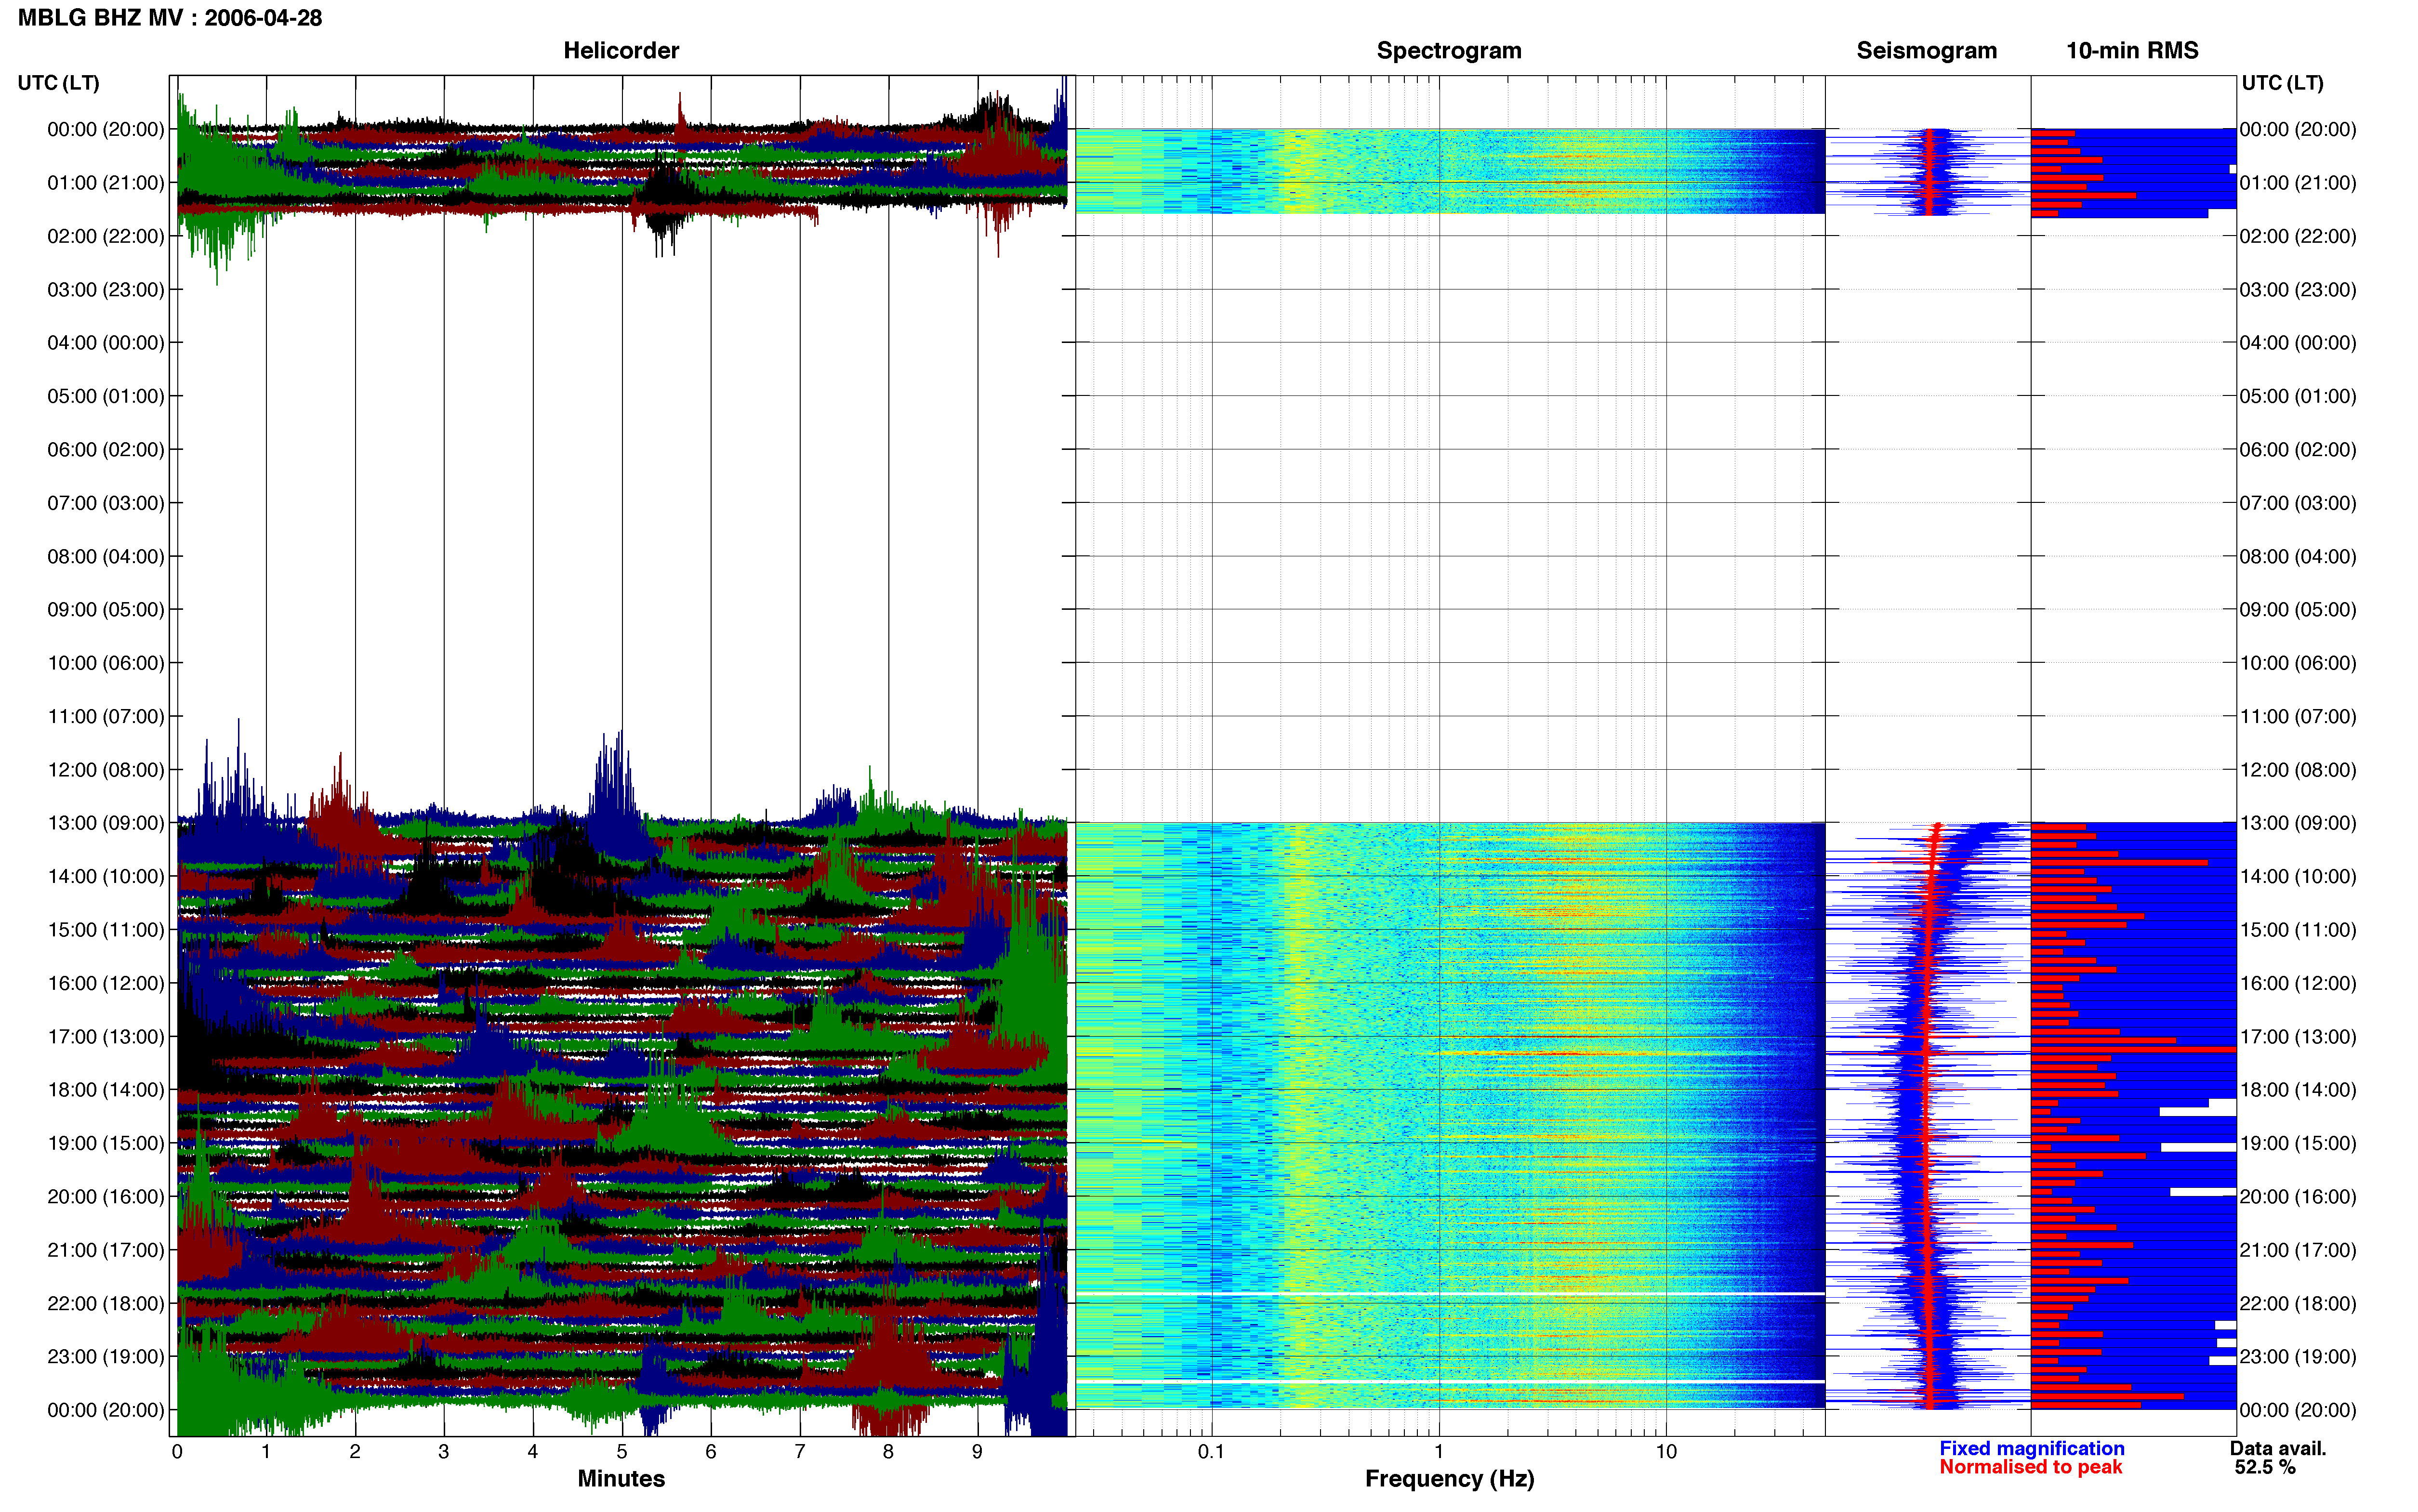Click 12:00 (08:00) on the Helicorder time axis
Image resolution: width=2418 pixels, height=1512 pixels.
106,770
